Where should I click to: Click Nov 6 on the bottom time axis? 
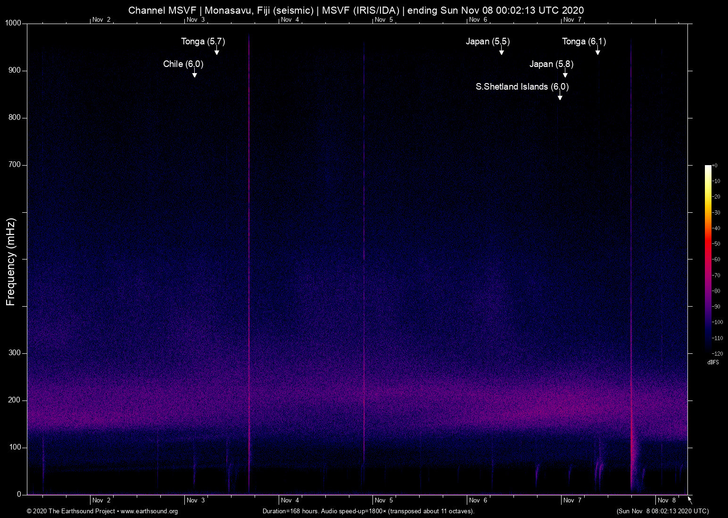coord(478,501)
